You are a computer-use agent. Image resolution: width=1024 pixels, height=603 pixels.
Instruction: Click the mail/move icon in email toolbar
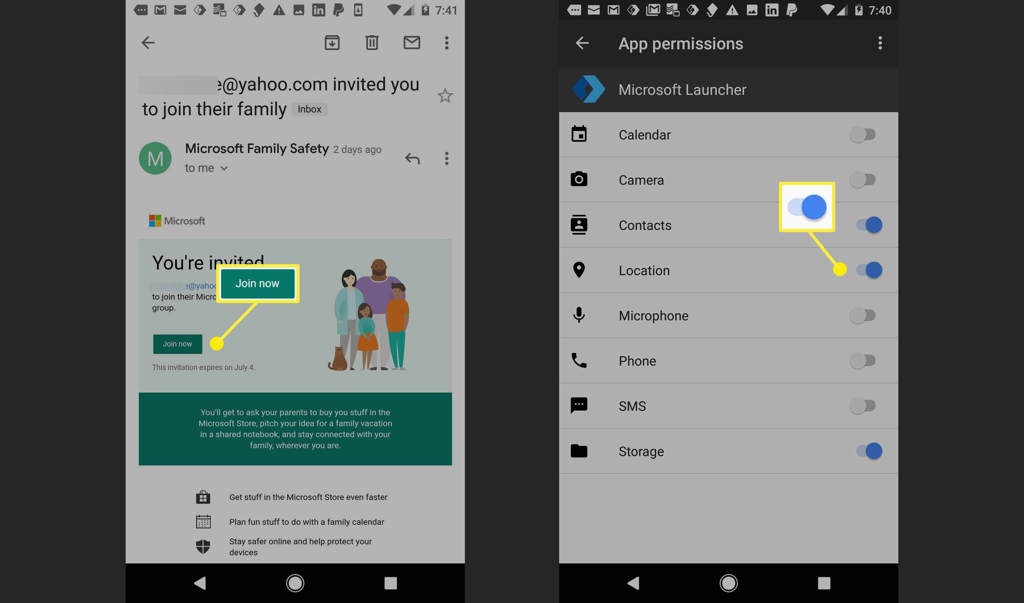pos(411,42)
